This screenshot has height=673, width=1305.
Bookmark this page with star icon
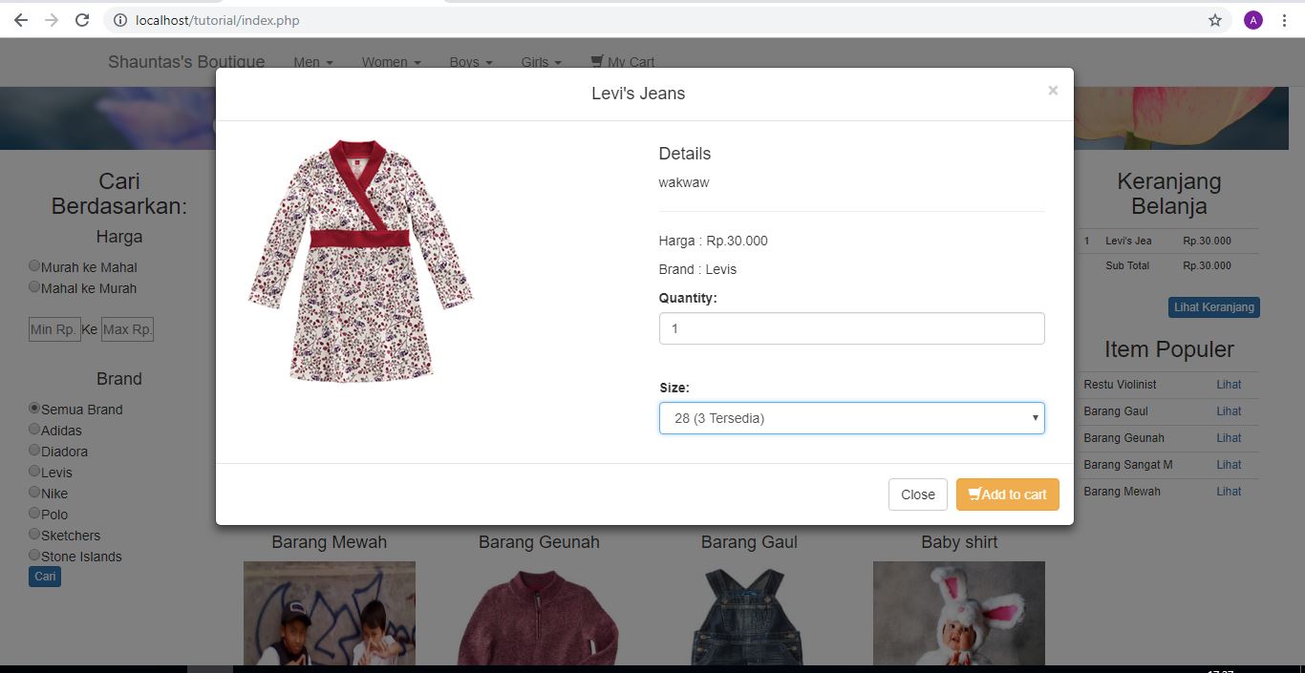[1215, 20]
